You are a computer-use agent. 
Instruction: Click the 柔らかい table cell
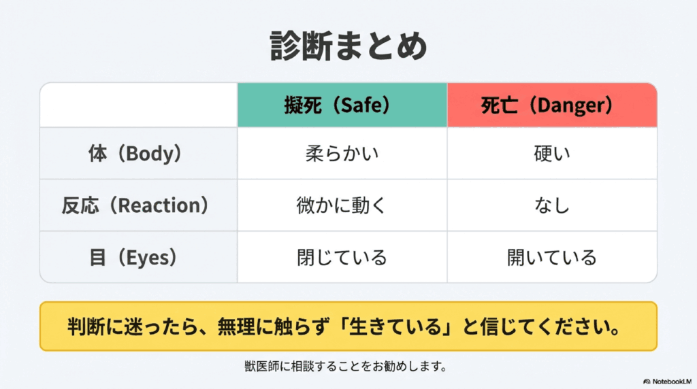pos(342,154)
